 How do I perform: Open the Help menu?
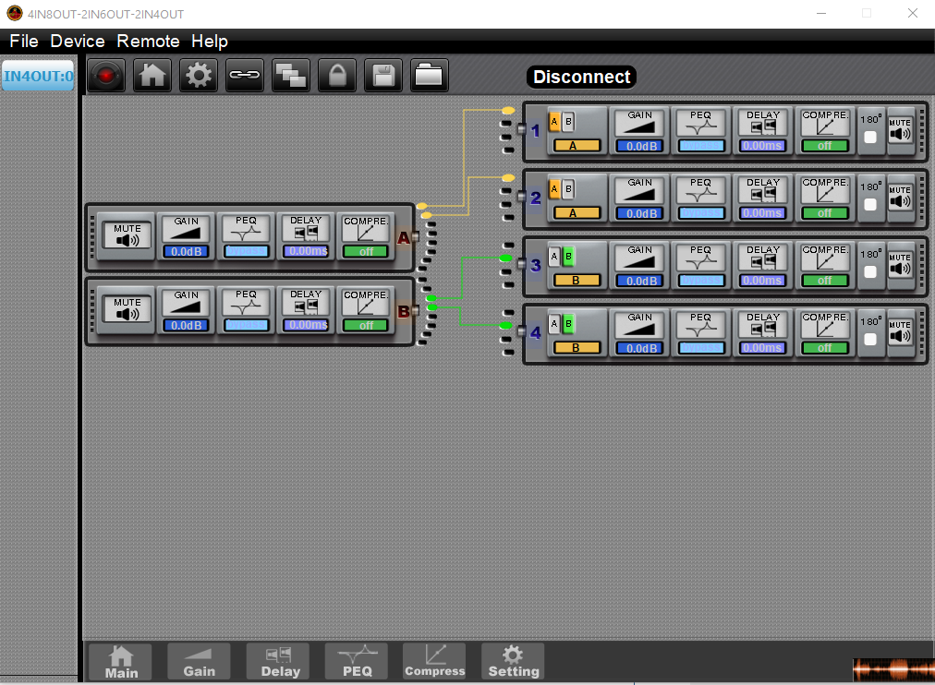210,42
